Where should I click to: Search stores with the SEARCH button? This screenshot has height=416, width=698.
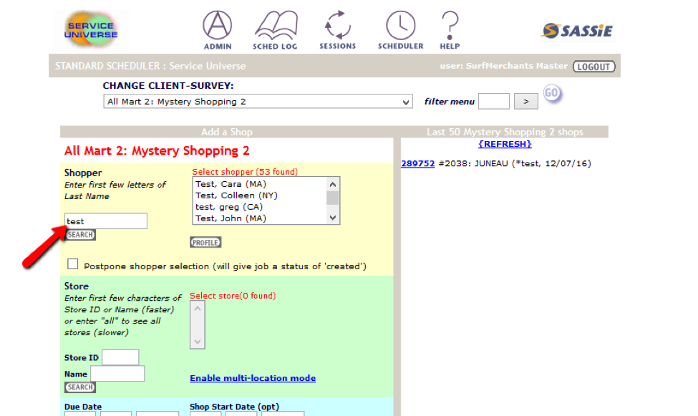[x=80, y=387]
